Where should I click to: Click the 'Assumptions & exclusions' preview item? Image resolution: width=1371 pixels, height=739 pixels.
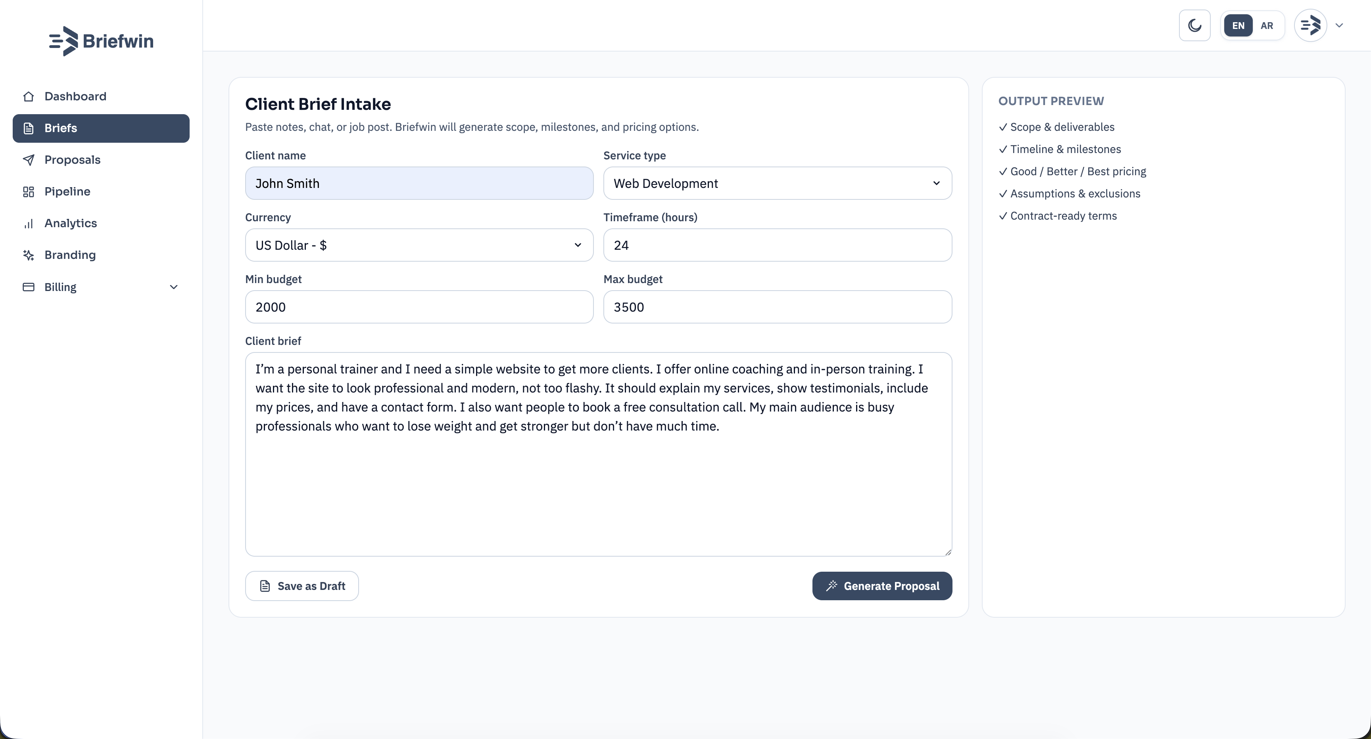(x=1069, y=193)
